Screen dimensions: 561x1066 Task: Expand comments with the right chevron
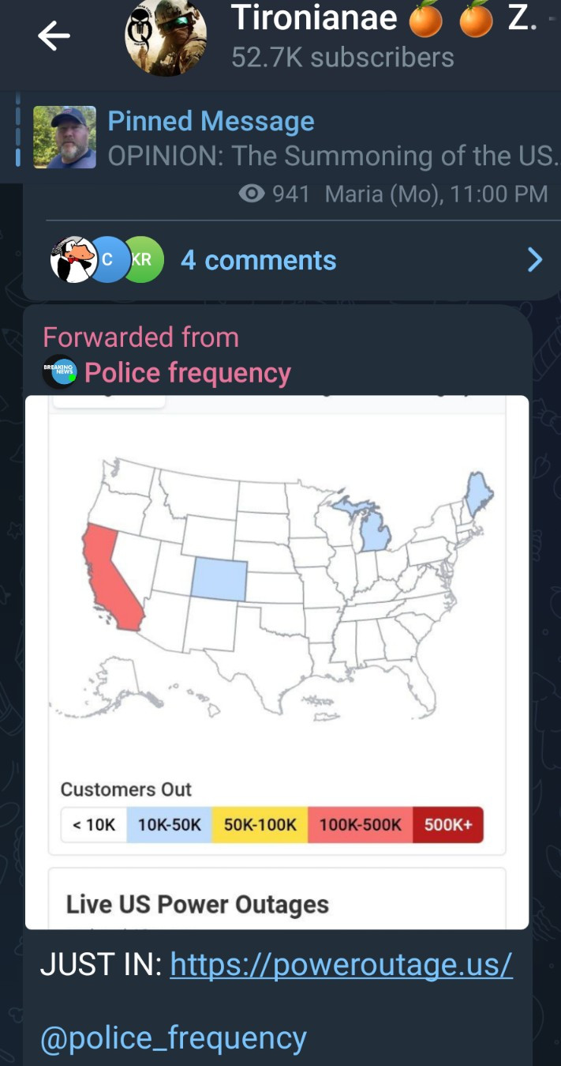(x=534, y=260)
